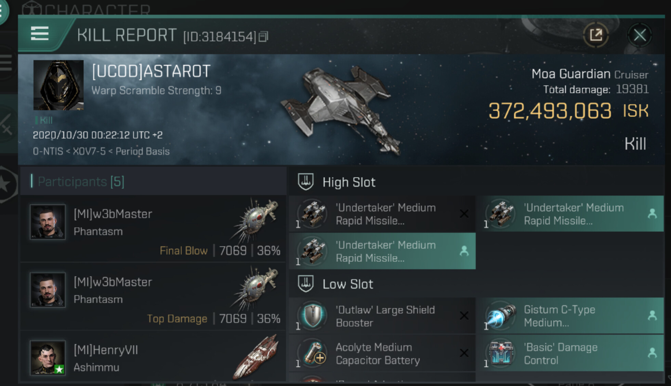Click the 'Outlaw' Large Shield Booster icon
671x386 pixels.
click(313, 316)
